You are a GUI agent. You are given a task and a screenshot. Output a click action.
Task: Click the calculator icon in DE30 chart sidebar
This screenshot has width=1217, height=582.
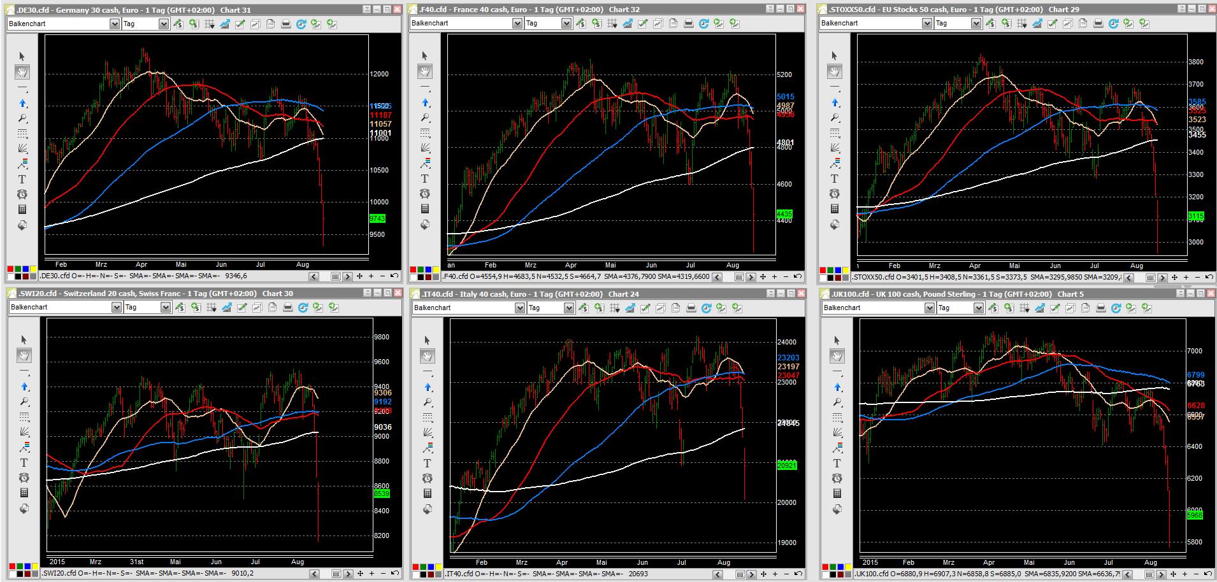(x=22, y=209)
